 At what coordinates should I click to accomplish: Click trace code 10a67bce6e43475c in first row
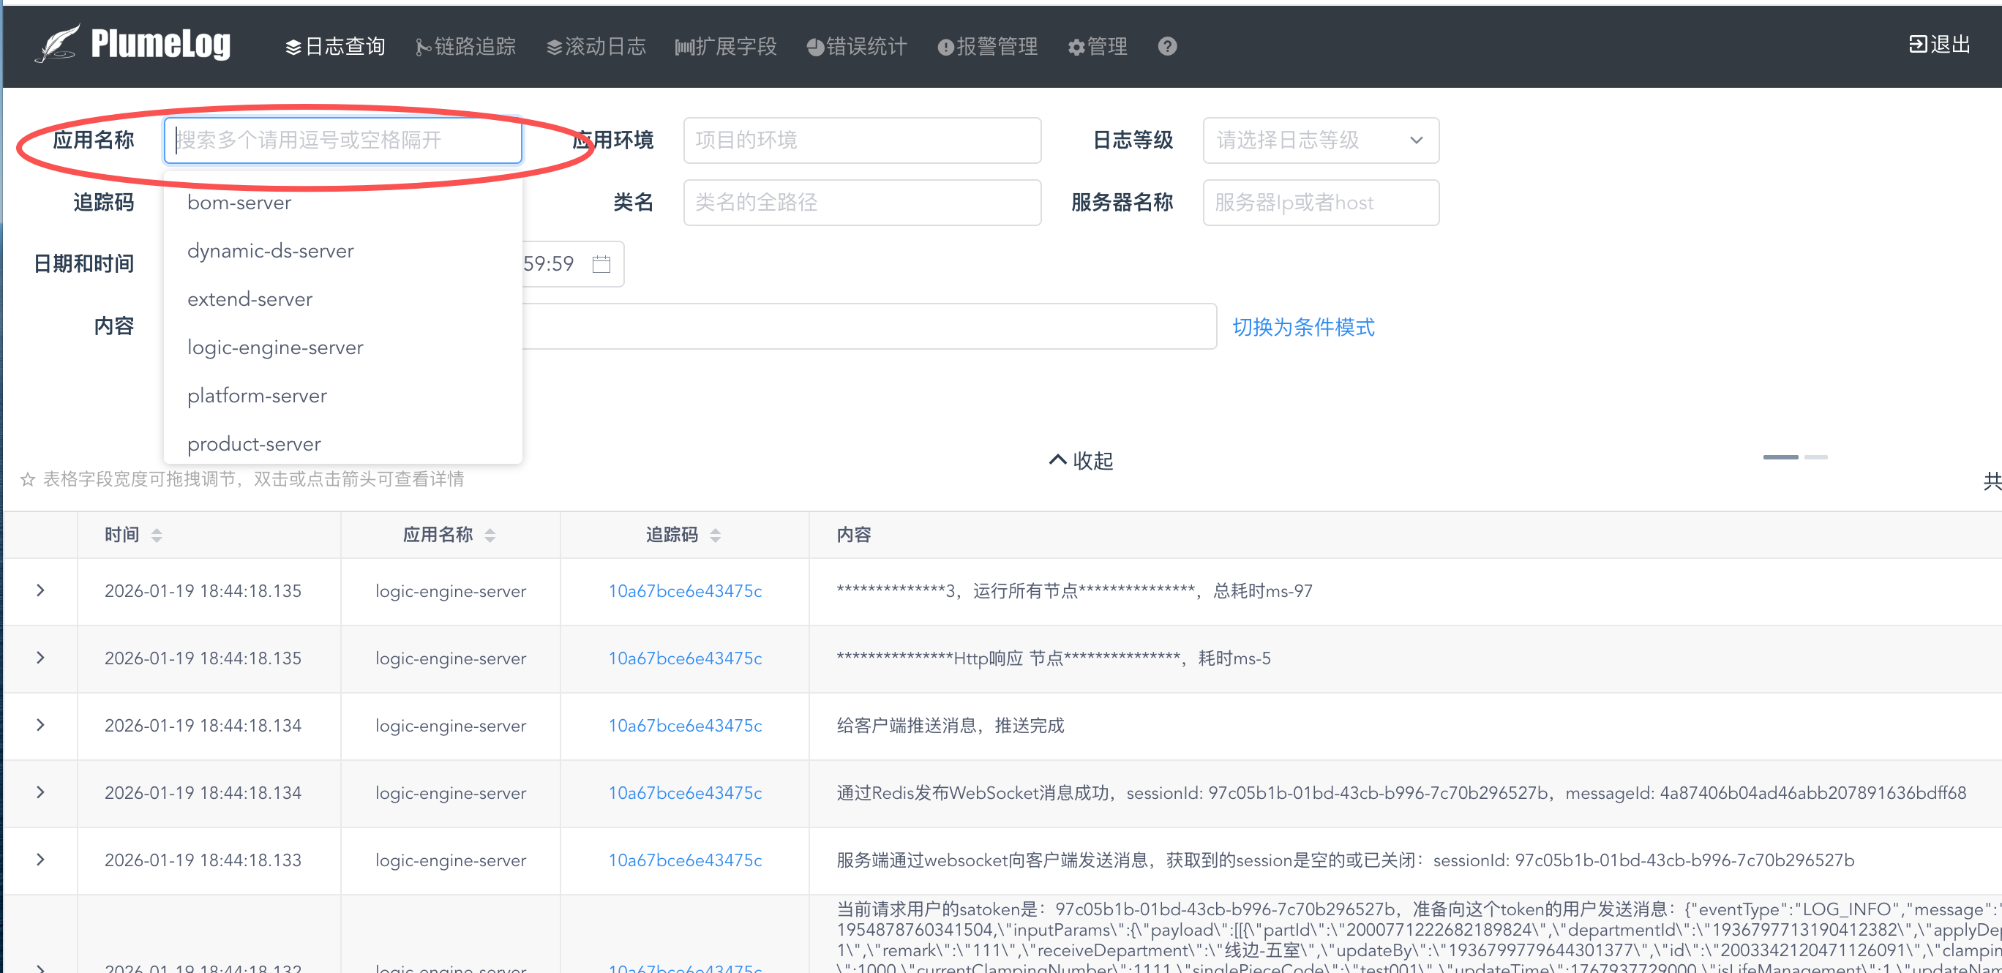click(x=686, y=590)
